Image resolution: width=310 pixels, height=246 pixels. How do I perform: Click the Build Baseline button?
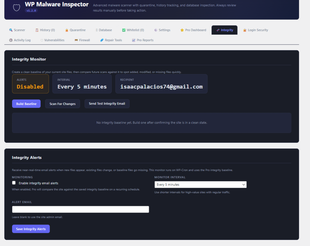click(26, 103)
